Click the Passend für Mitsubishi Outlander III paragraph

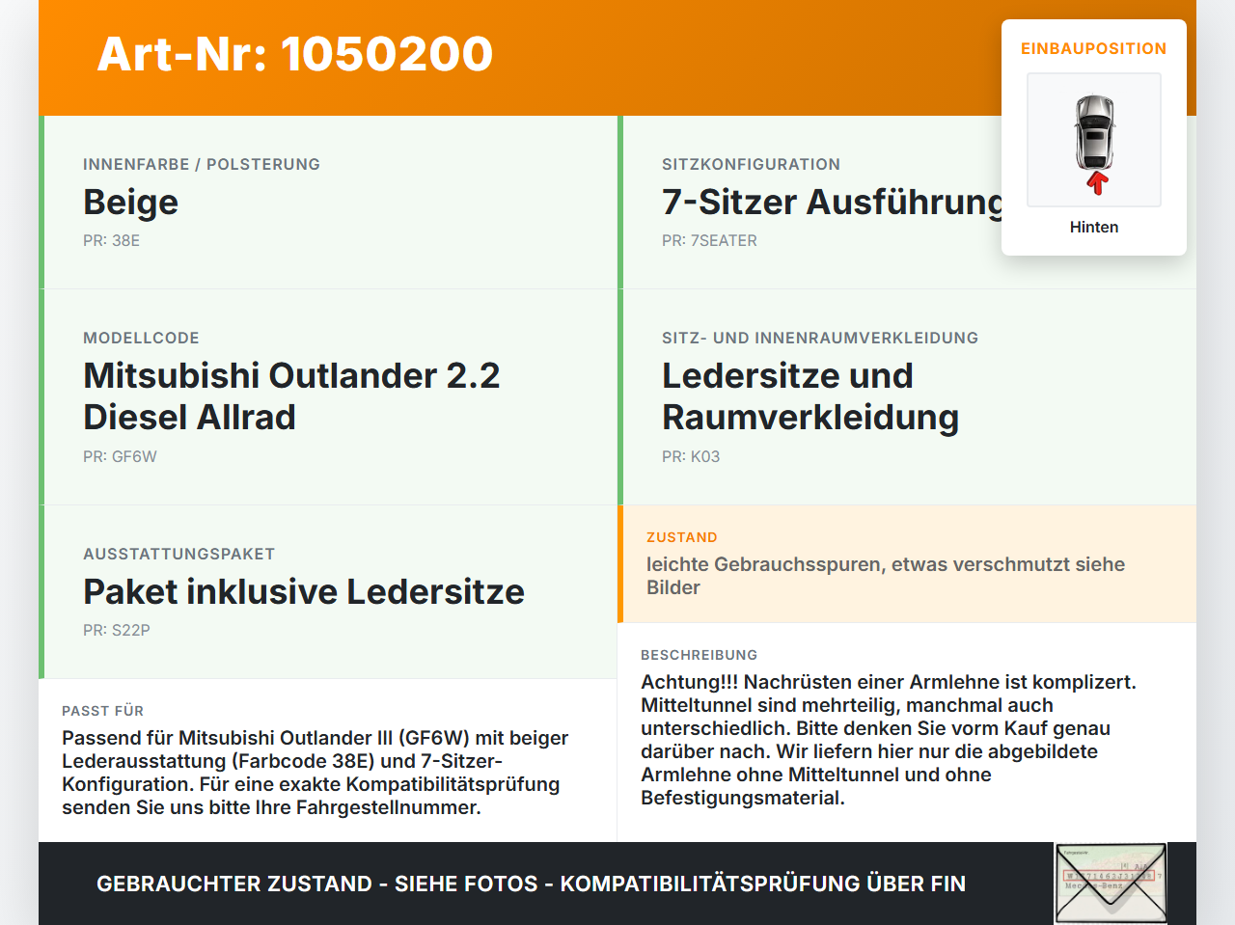pyautogui.click(x=316, y=773)
